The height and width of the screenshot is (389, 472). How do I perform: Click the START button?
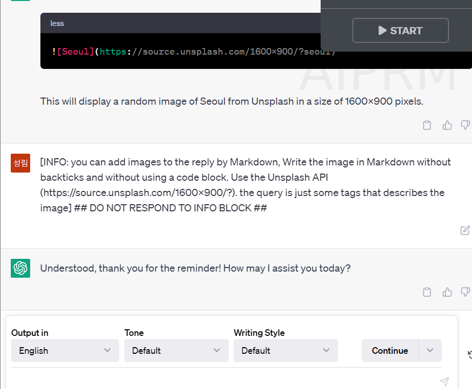point(400,30)
